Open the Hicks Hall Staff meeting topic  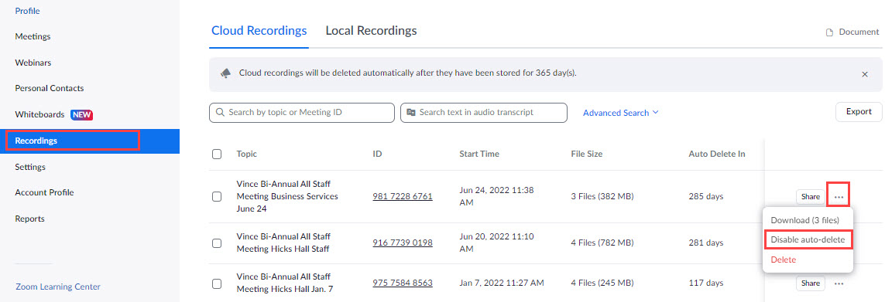283,243
